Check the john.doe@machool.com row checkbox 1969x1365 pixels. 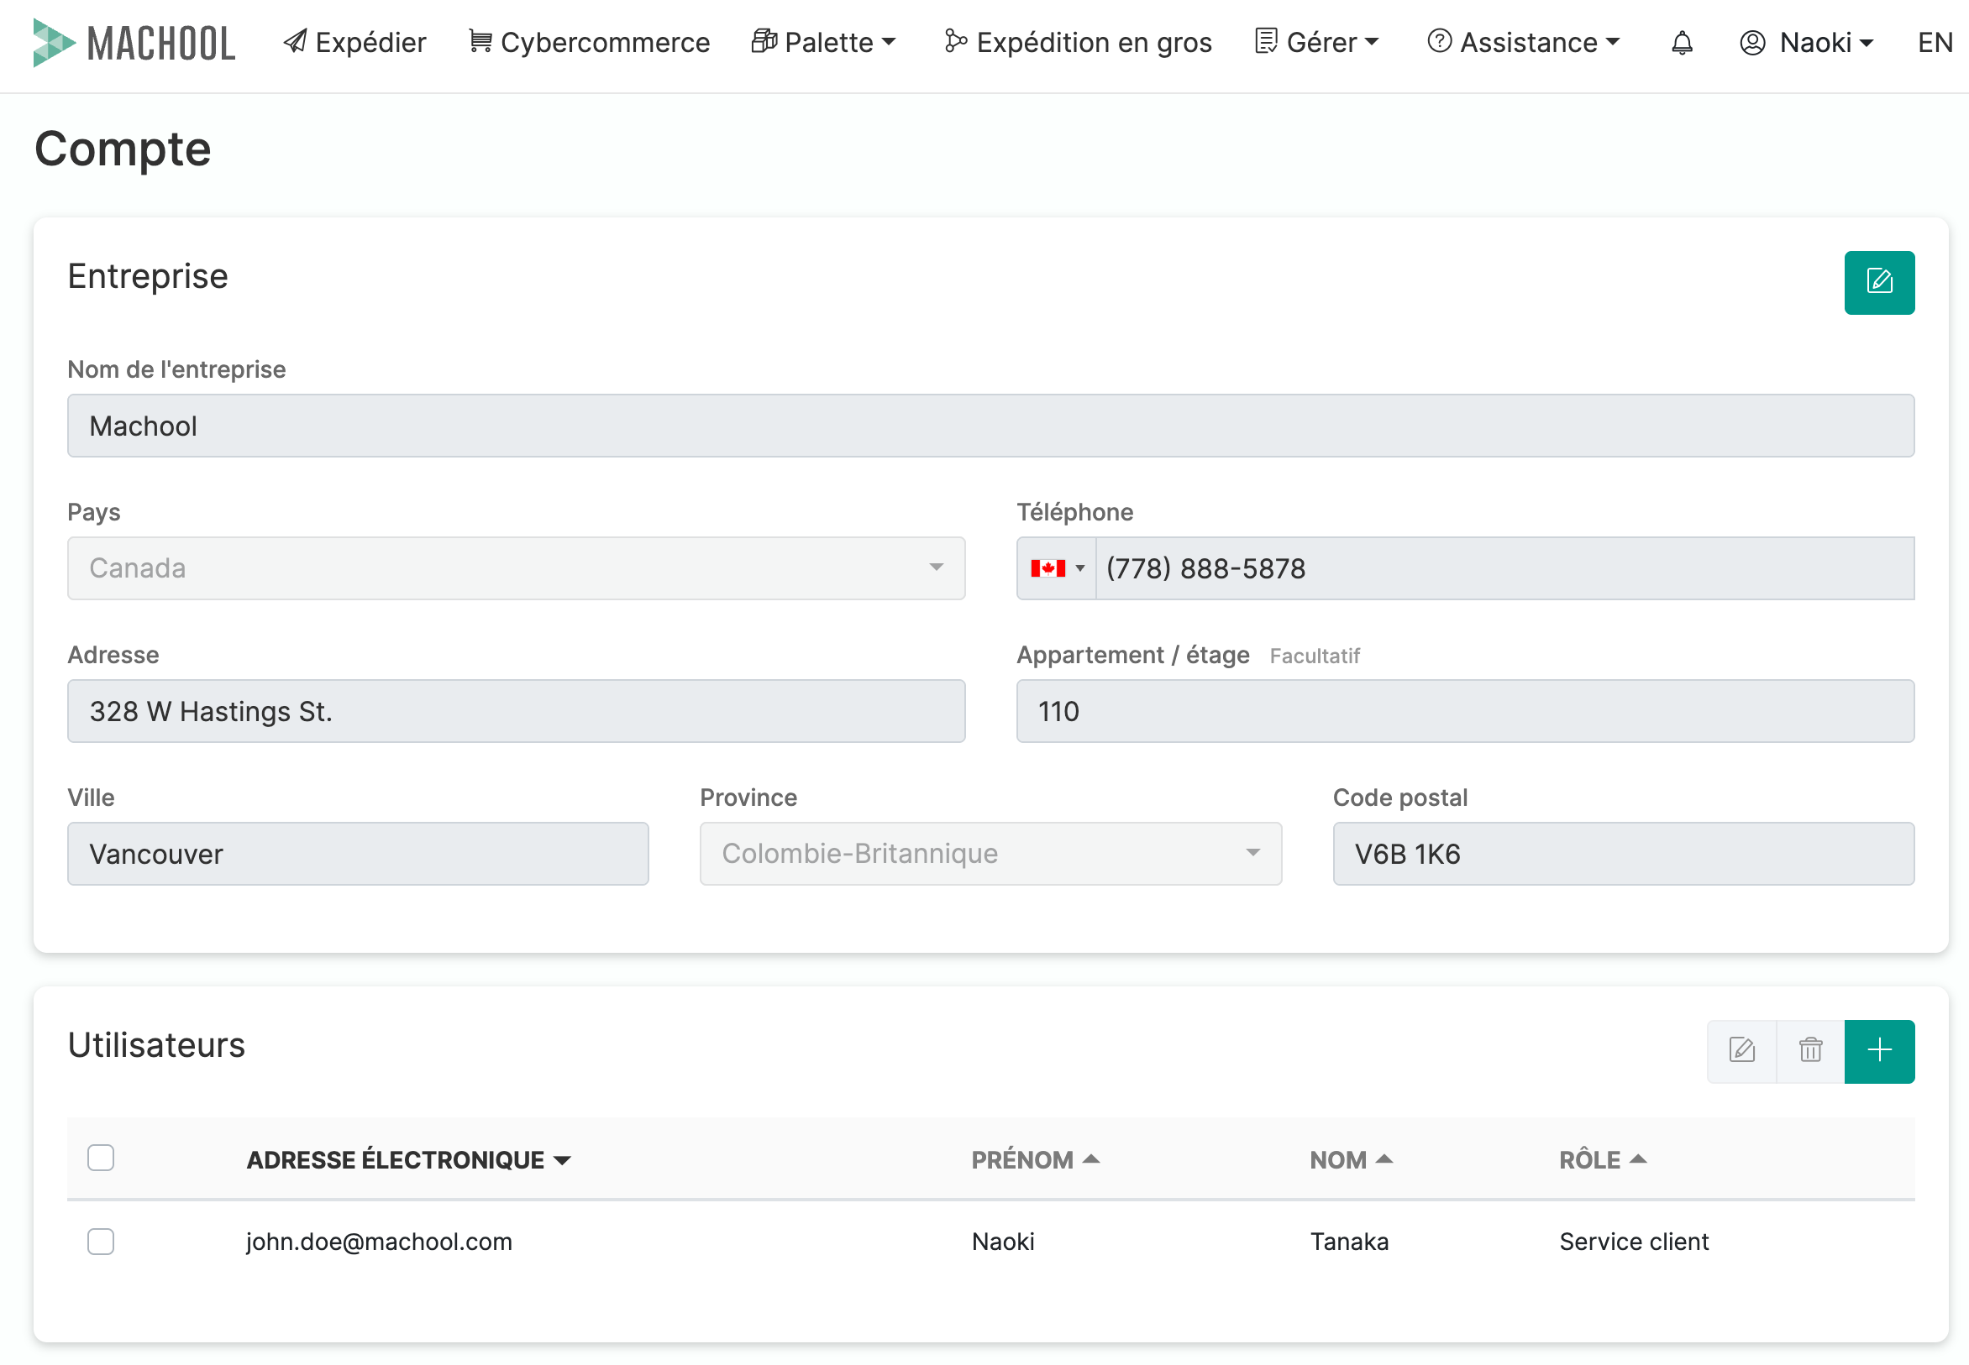(101, 1241)
